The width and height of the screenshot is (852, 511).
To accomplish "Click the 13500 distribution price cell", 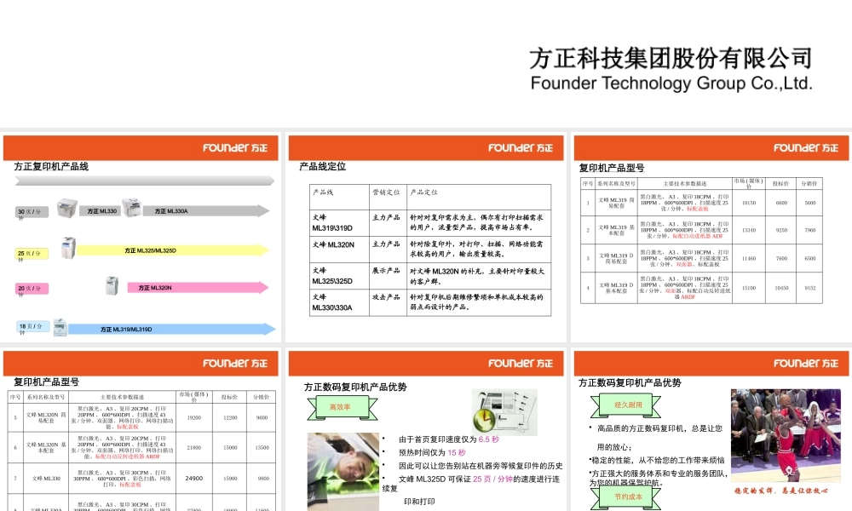I will [262, 447].
